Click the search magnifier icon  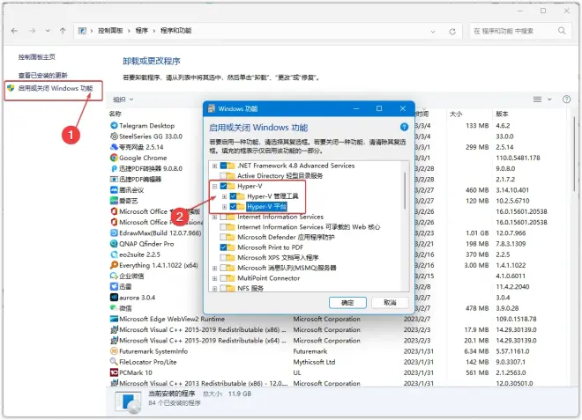(562, 31)
